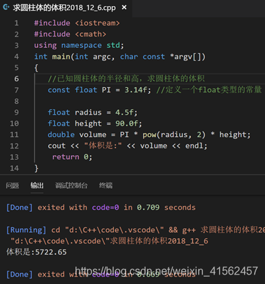265x284 pixels.
Task: Open the 调试控制台 (Debug Console) tab
Action: tap(71, 186)
